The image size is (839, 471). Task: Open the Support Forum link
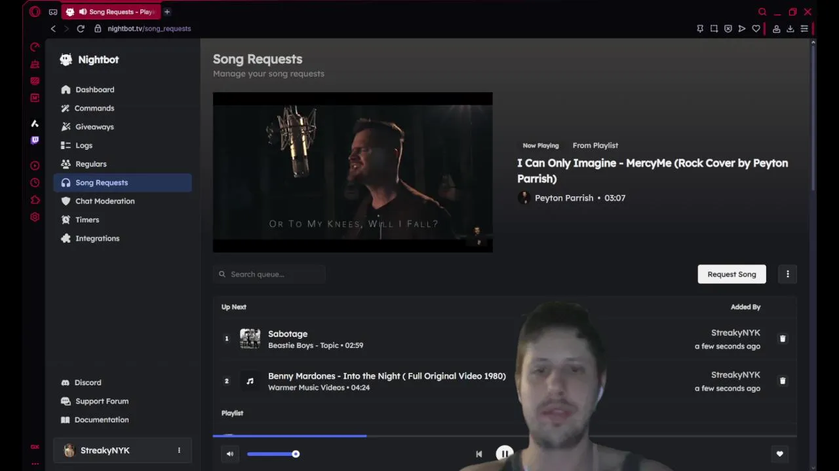(123, 401)
